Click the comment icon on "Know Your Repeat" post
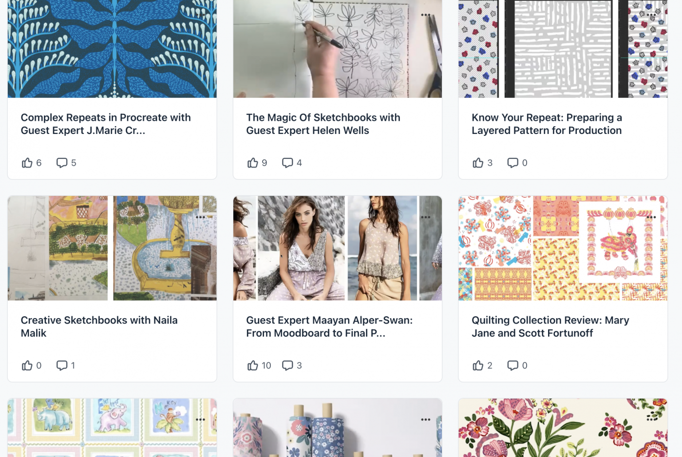This screenshot has width=682, height=457. [x=512, y=162]
